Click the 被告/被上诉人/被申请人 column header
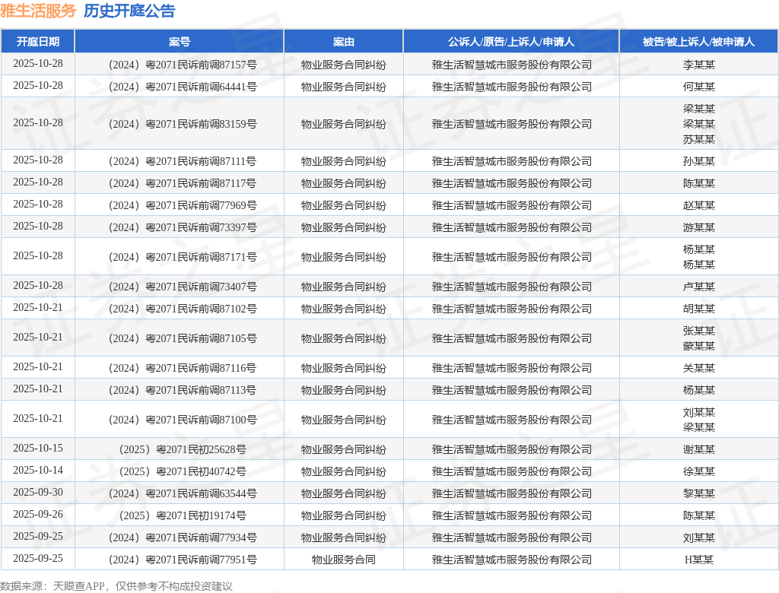Screen dimensions: 779x593 698,42
